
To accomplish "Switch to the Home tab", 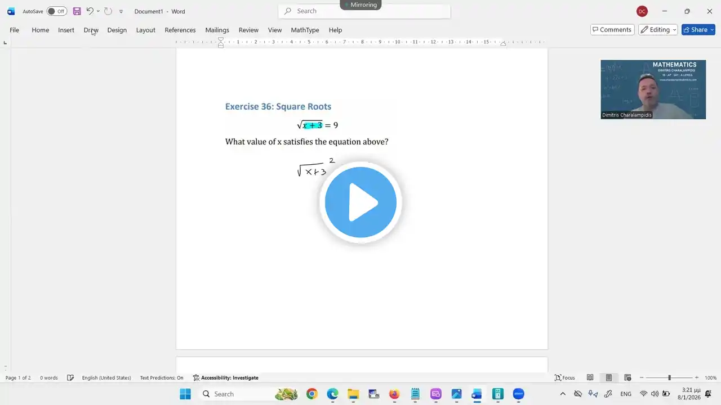I will click(x=41, y=30).
